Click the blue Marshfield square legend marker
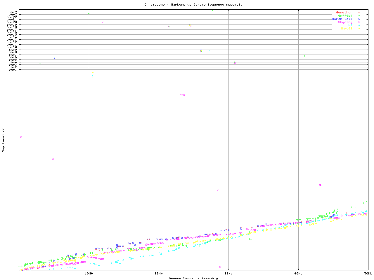374x280 pixels. click(x=359, y=19)
